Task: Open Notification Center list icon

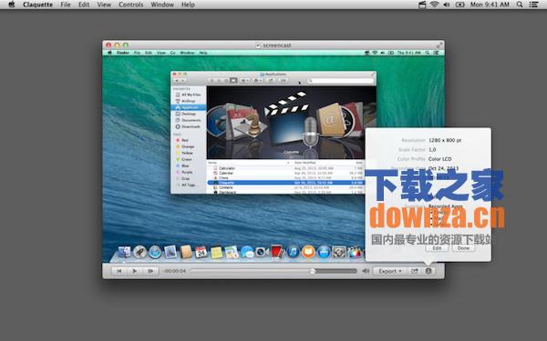Action: point(533,5)
